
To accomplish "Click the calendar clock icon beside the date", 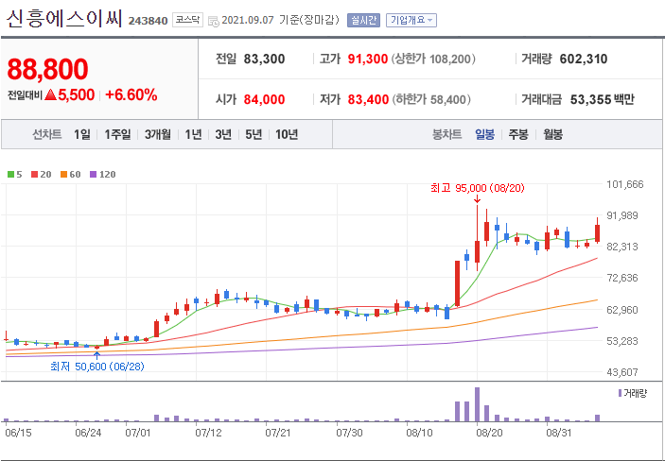I will tap(214, 21).
